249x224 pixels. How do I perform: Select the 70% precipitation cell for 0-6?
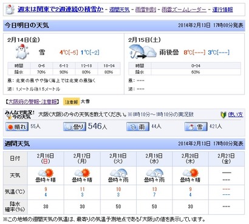tap(41, 72)
